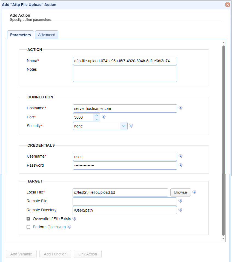
Task: Click inside the empty Notes field
Action: [125, 73]
